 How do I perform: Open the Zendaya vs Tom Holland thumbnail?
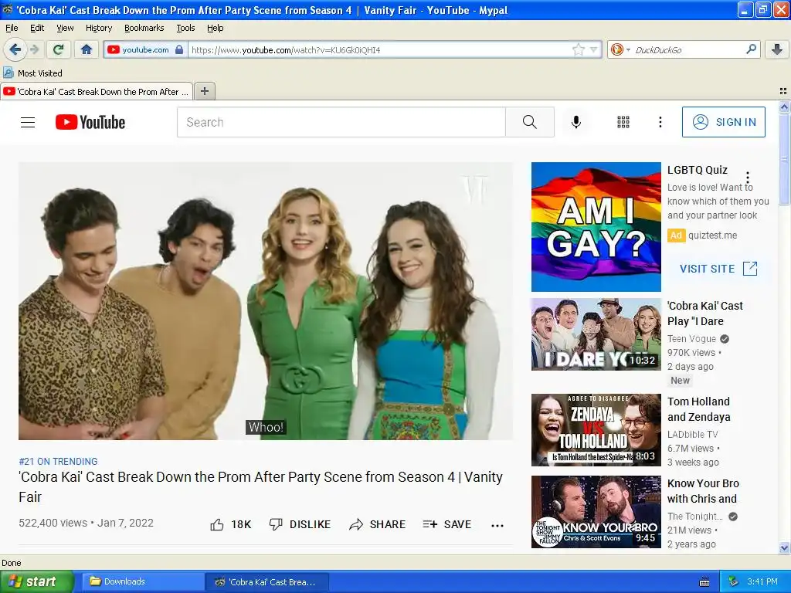[x=596, y=429]
